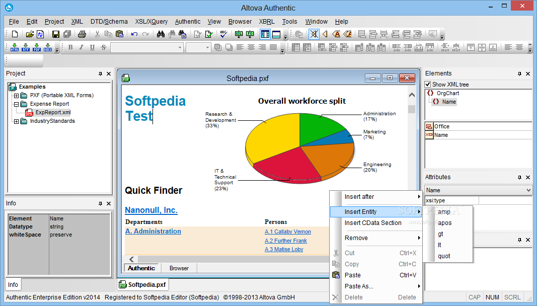Open the Paste As... submenu
537x306 pixels.
click(x=375, y=286)
